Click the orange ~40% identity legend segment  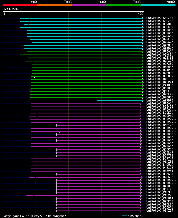click(55, 5)
